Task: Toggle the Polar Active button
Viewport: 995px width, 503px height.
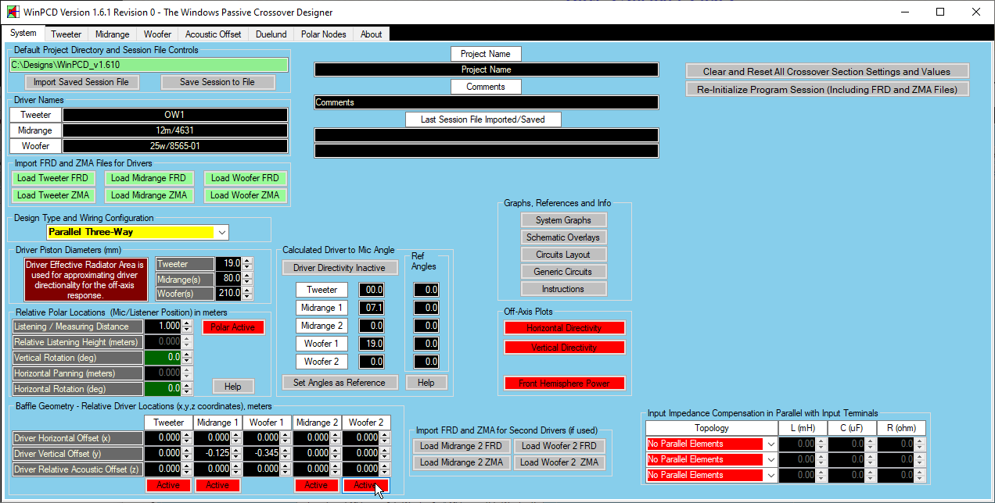Action: 233,327
